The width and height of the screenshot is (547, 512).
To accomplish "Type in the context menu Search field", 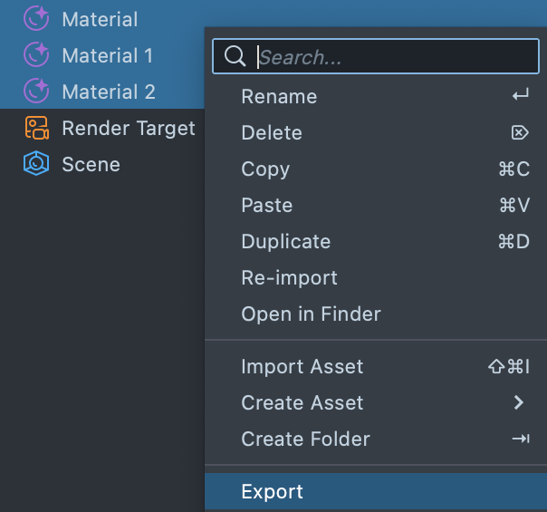I will point(389,56).
